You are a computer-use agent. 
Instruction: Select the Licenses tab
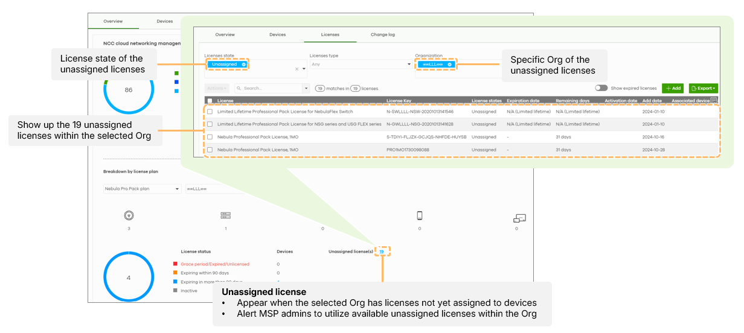click(330, 34)
